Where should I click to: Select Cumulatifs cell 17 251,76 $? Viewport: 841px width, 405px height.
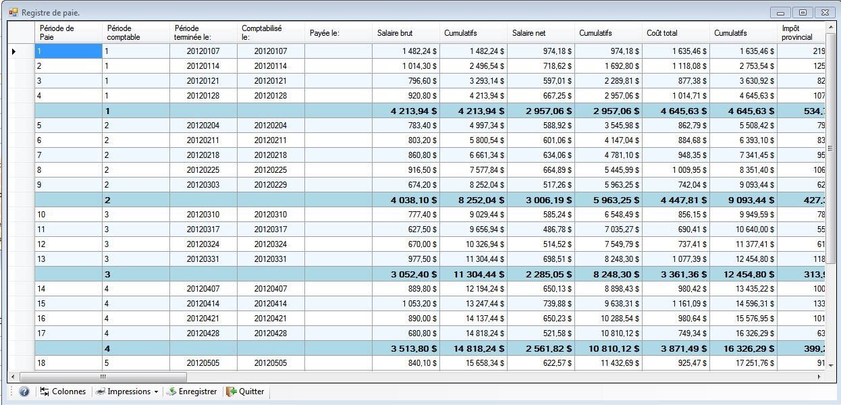point(743,363)
